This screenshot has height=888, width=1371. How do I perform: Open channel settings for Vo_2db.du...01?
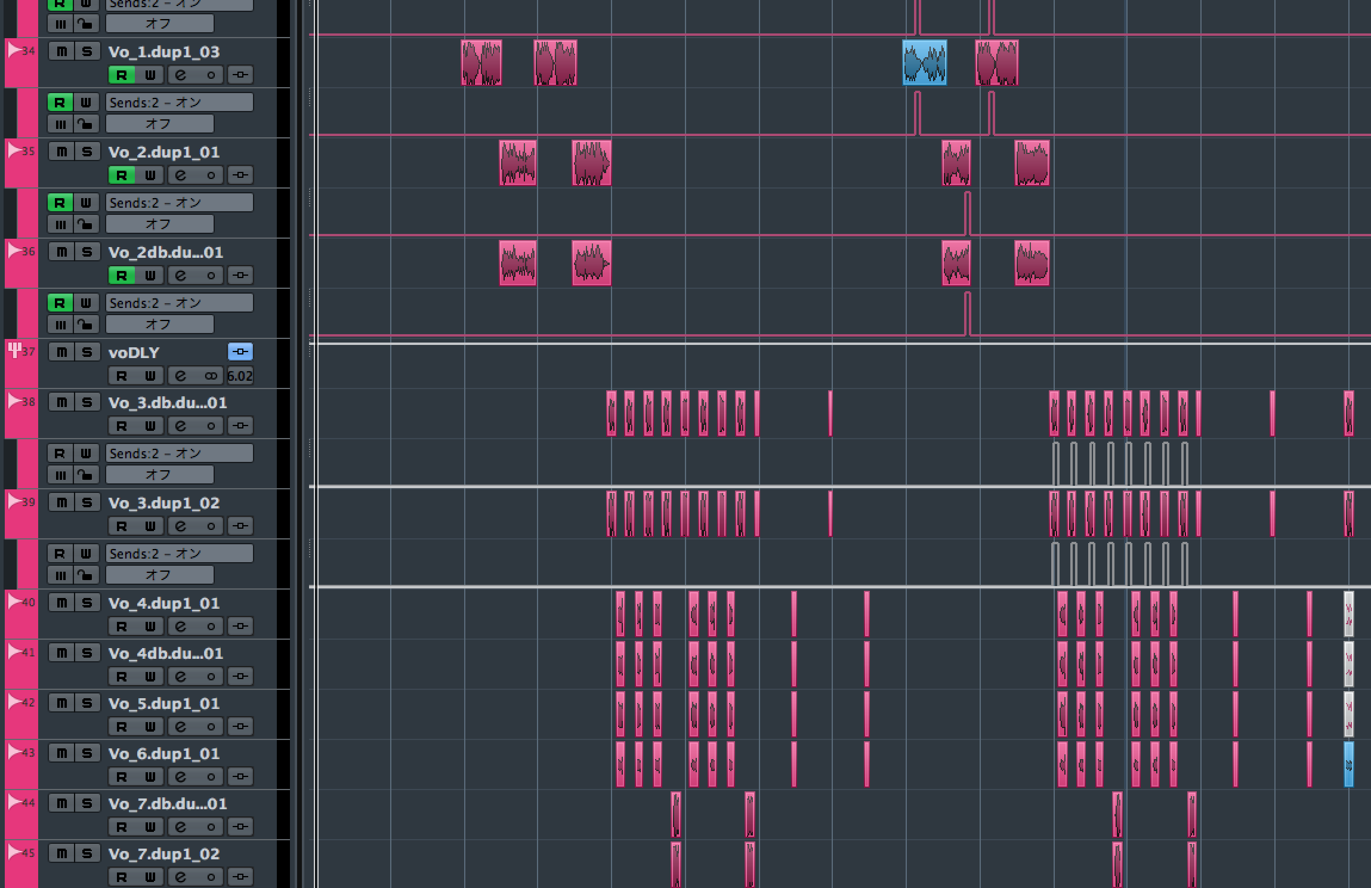tap(181, 276)
